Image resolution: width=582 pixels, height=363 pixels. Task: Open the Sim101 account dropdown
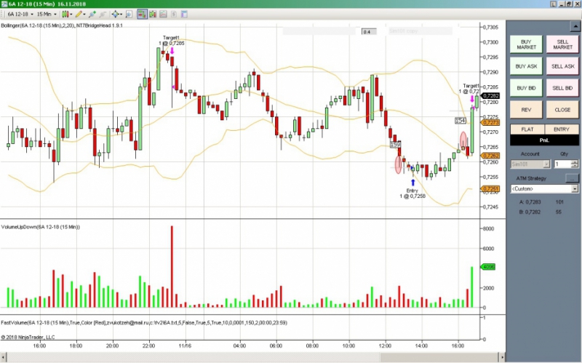pyautogui.click(x=530, y=164)
